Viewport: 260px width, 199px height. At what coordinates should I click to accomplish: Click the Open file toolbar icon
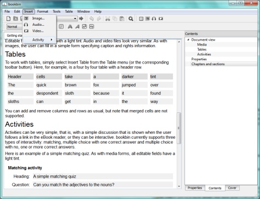(16, 19)
